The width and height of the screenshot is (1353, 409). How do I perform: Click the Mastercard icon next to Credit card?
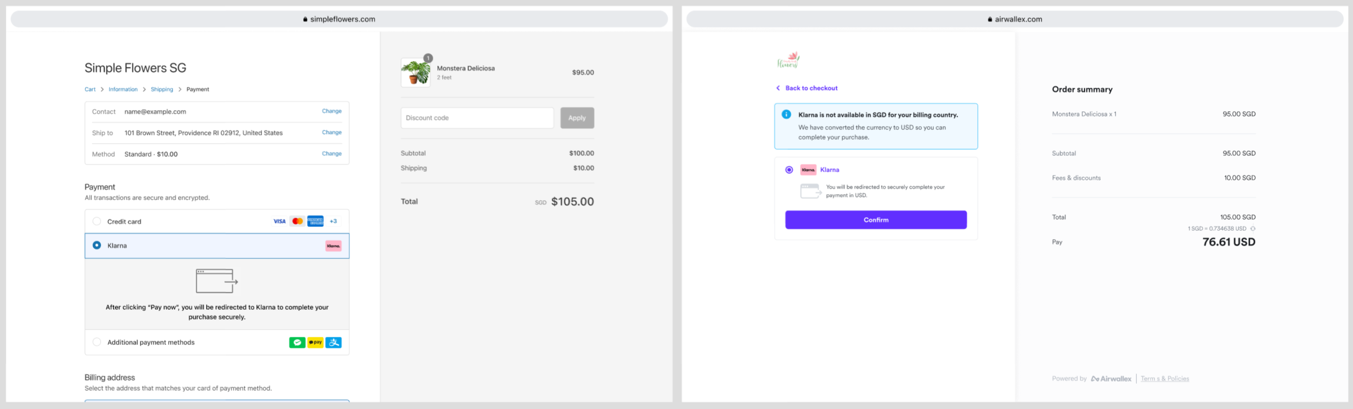[x=298, y=221]
